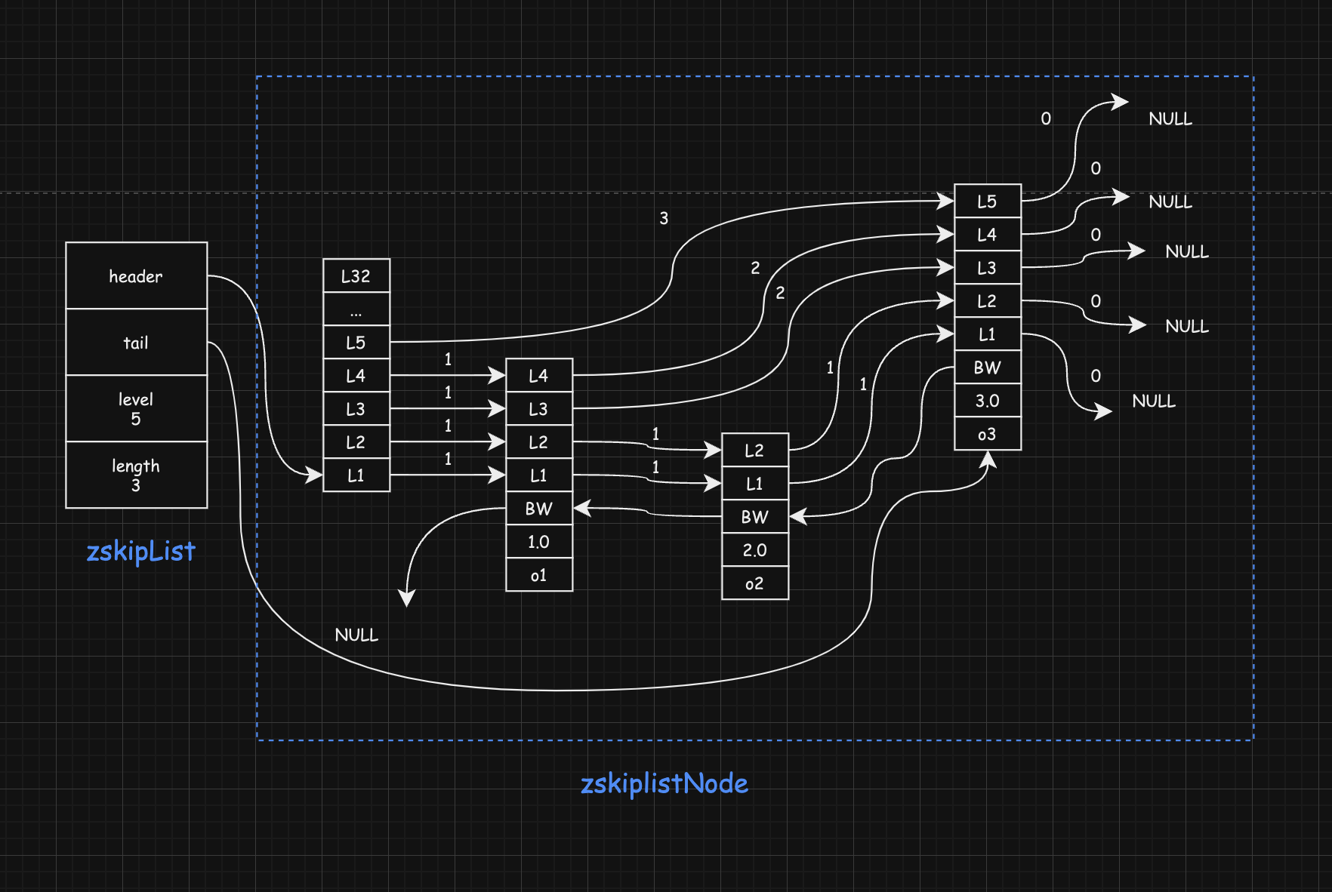
Task: Click the length 3 cell
Action: point(136,475)
